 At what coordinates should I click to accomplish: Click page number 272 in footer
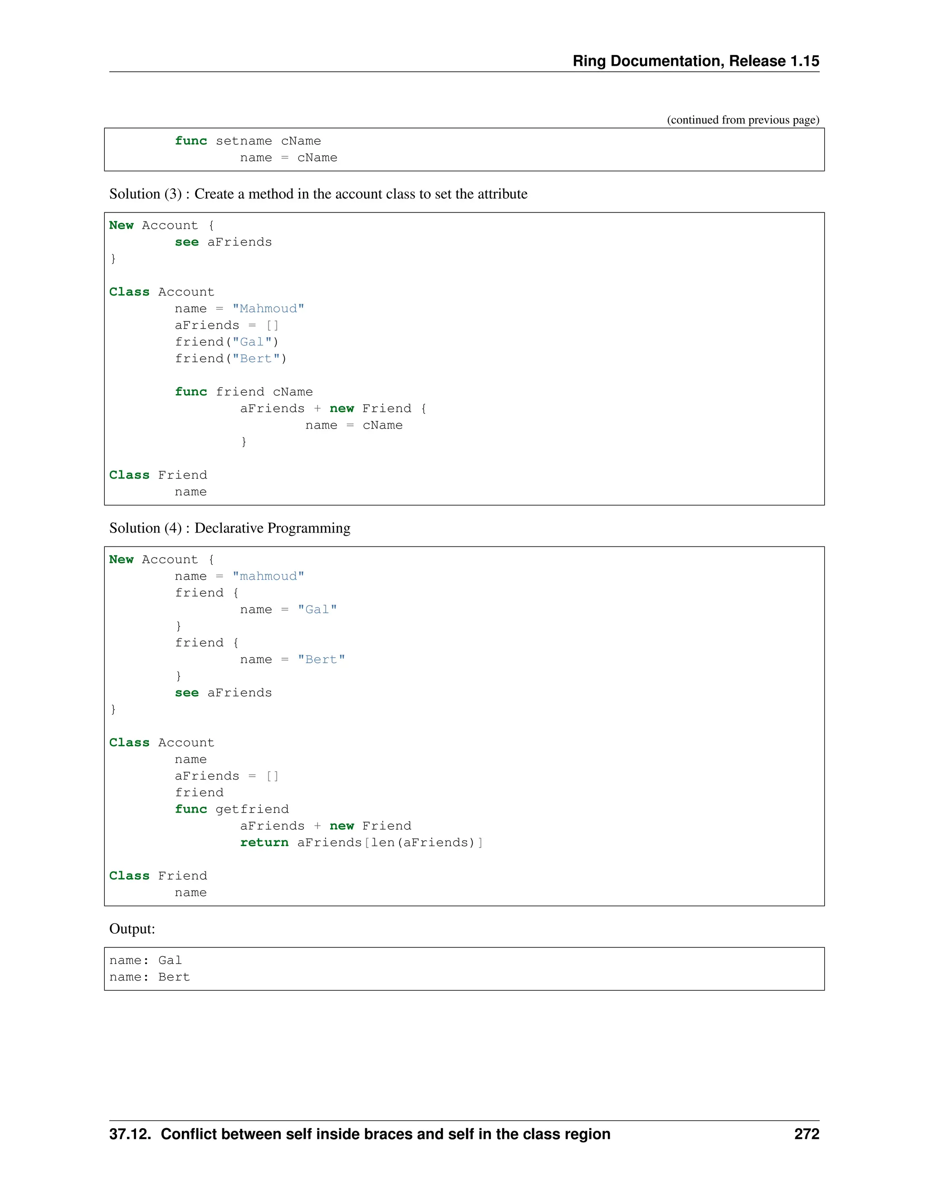pyautogui.click(x=806, y=1134)
